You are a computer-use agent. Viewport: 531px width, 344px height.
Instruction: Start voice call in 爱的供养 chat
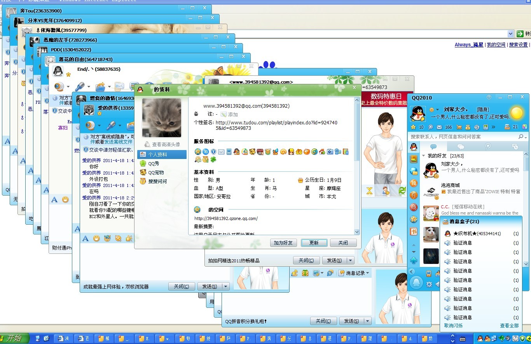click(111, 125)
